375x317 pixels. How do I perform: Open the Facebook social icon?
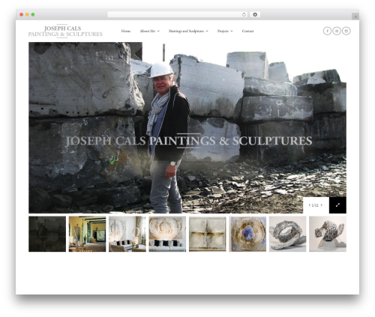pyautogui.click(x=327, y=31)
